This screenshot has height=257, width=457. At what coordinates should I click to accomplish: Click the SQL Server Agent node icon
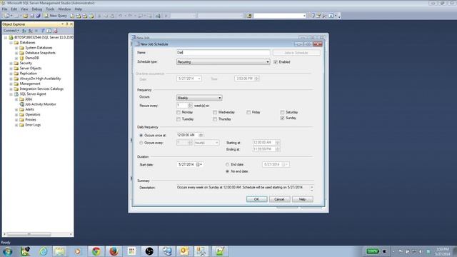[x=16, y=94]
